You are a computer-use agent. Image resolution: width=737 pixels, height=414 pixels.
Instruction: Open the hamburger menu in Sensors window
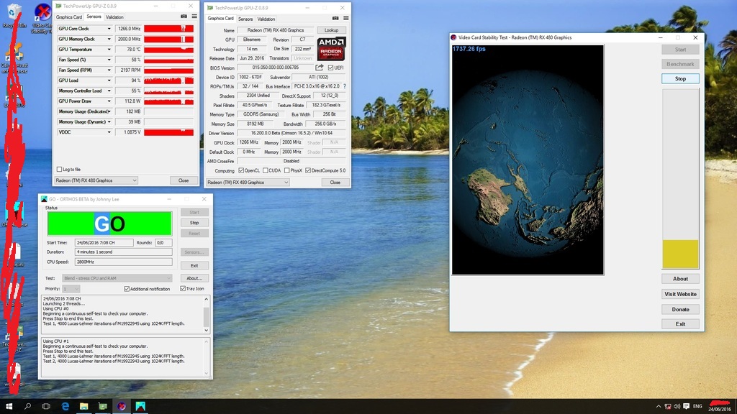(194, 17)
